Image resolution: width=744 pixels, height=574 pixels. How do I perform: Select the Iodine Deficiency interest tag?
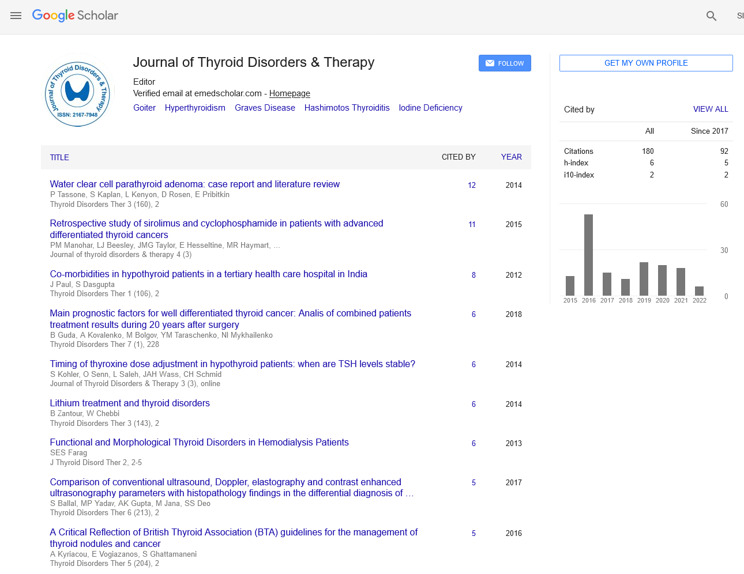coord(430,108)
